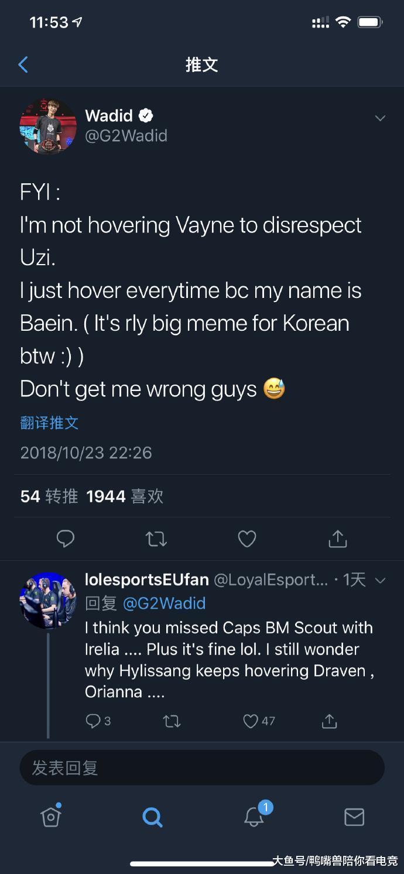This screenshot has width=404, height=874.
Task: Reply to Wadid's tweet
Action: 66,539
